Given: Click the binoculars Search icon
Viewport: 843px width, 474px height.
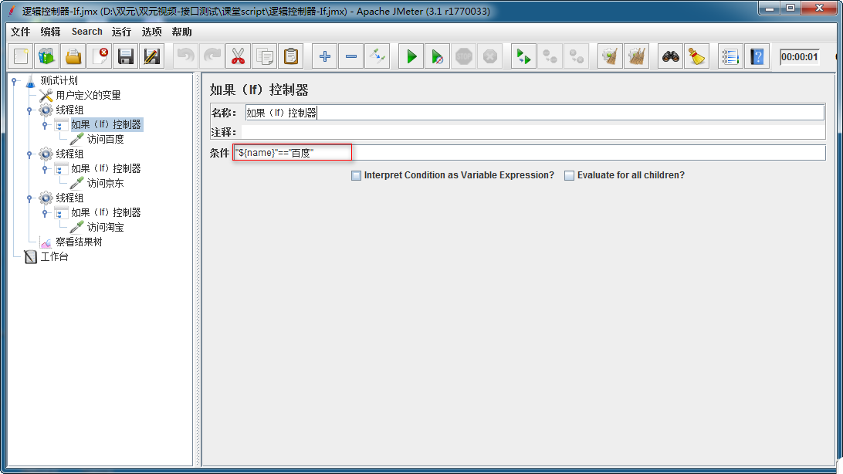Looking at the screenshot, I should 670,56.
